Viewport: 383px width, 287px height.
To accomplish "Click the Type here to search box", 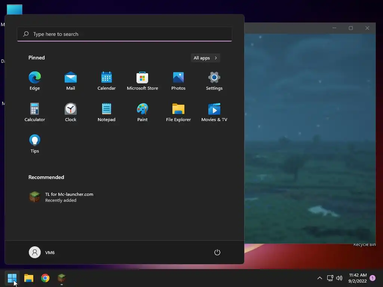I will [125, 34].
